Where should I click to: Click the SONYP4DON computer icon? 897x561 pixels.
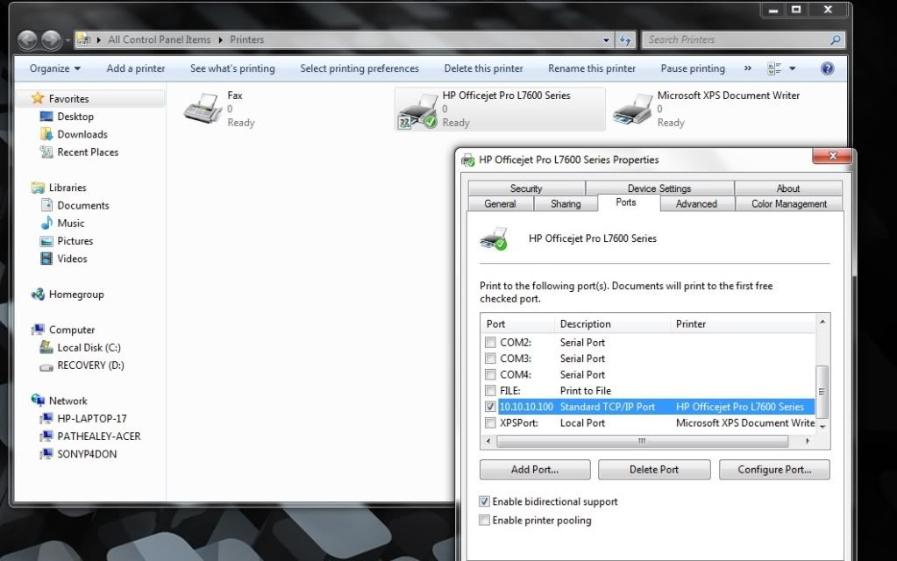click(x=46, y=454)
